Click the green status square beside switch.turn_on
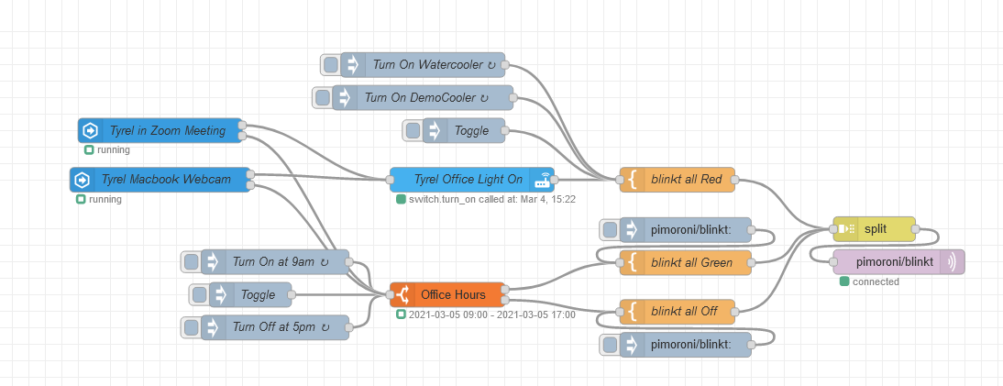This screenshot has width=1003, height=386. coord(401,200)
